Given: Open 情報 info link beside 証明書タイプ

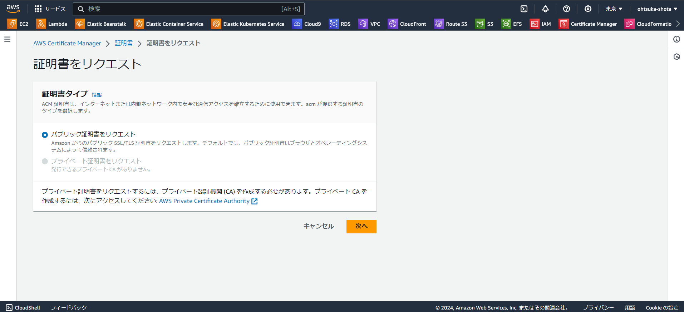Looking at the screenshot, I should (x=97, y=95).
